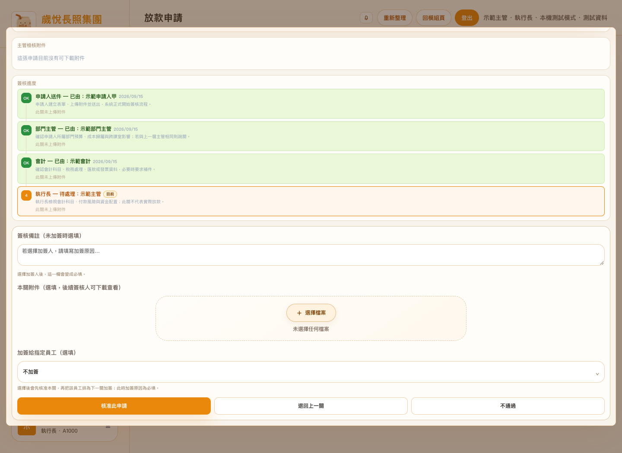Image resolution: width=622 pixels, height=453 pixels.
Task: Click the resize handle of the remarks textarea
Action: point(602,263)
